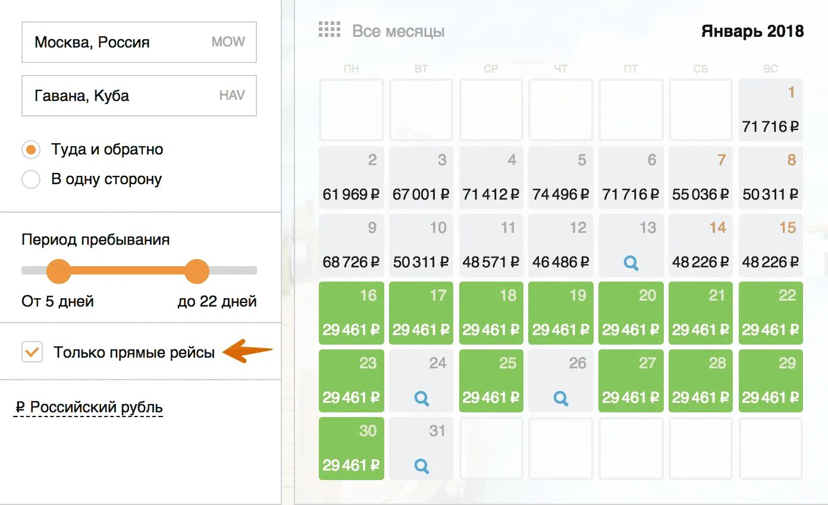Choose the green January 30 cell
This screenshot has height=505, width=828.
(352, 449)
